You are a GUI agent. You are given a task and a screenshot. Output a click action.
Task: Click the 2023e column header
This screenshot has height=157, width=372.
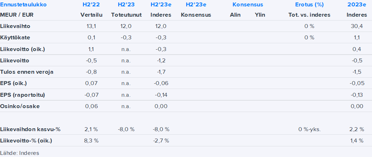pos(356,5)
